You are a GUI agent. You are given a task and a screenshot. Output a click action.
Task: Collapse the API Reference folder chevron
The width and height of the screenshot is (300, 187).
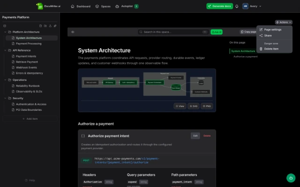coord(5,50)
